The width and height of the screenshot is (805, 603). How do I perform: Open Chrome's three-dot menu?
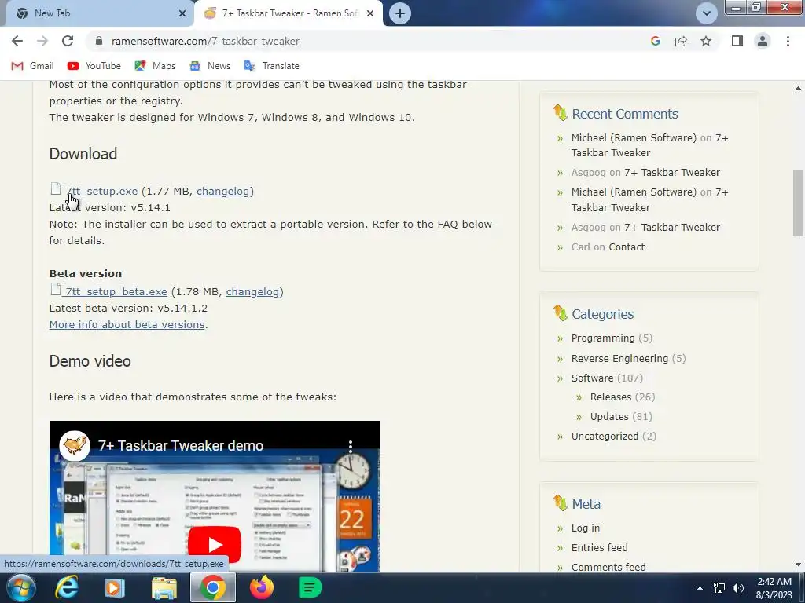[788, 41]
